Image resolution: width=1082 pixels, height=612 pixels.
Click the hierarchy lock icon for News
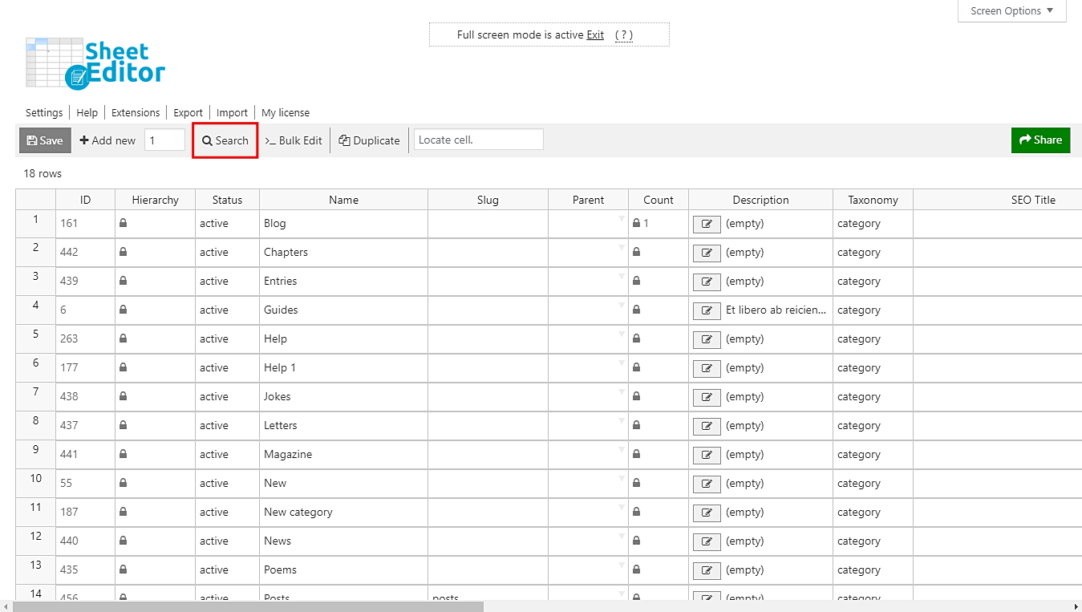point(124,541)
